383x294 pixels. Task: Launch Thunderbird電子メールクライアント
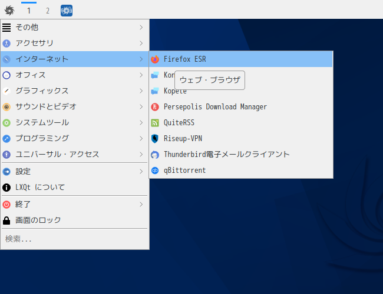click(x=241, y=154)
